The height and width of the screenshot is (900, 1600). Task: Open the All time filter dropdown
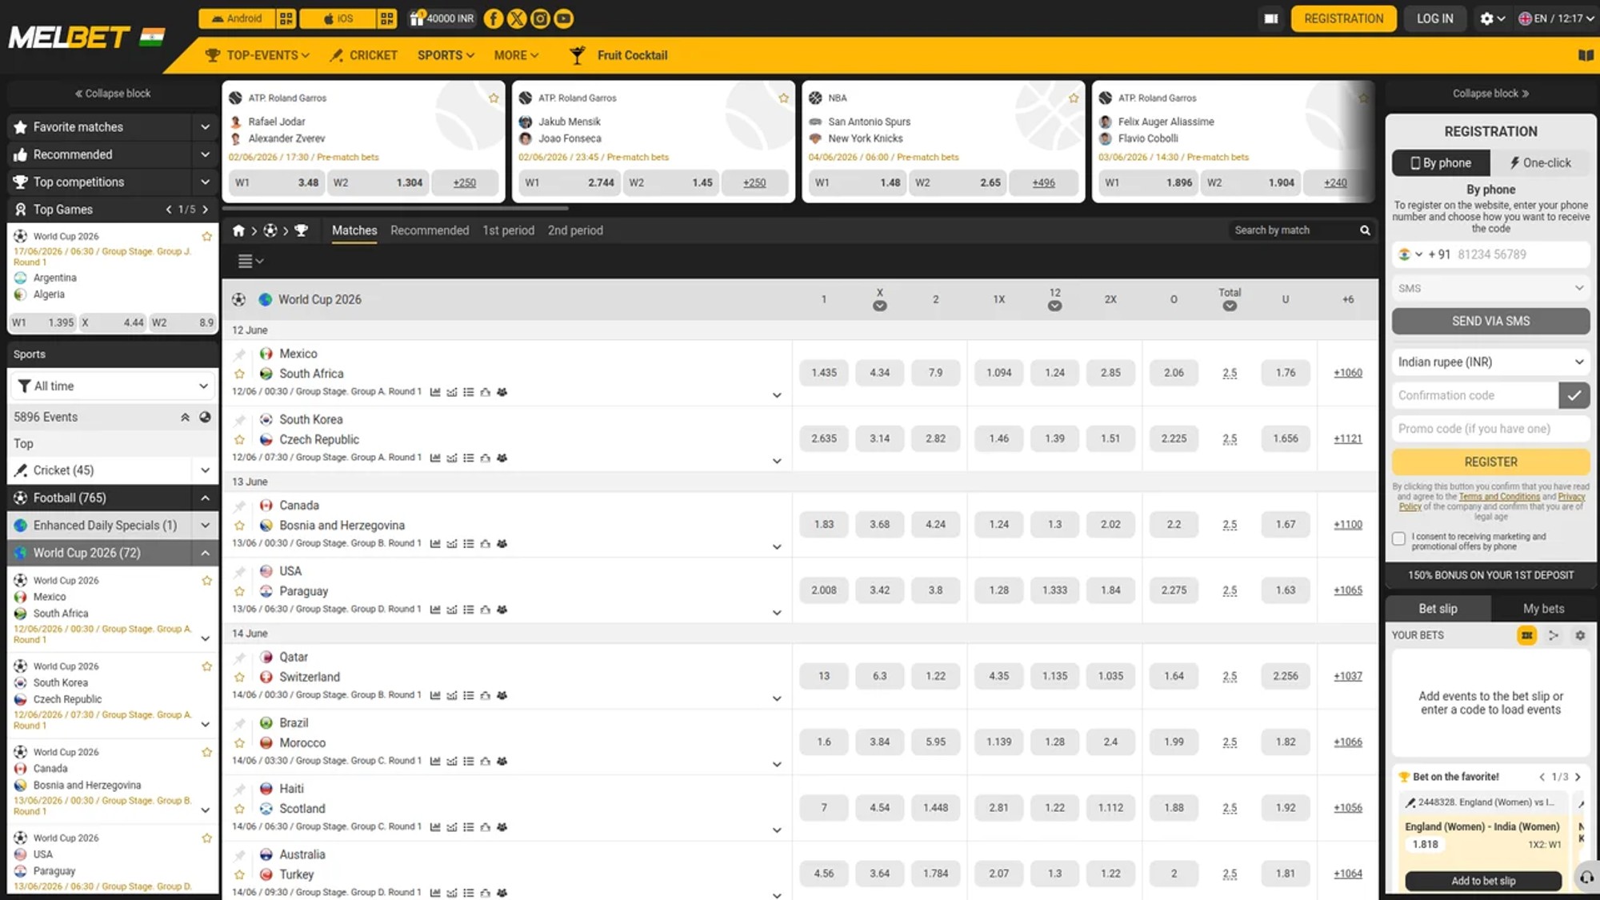(x=113, y=386)
